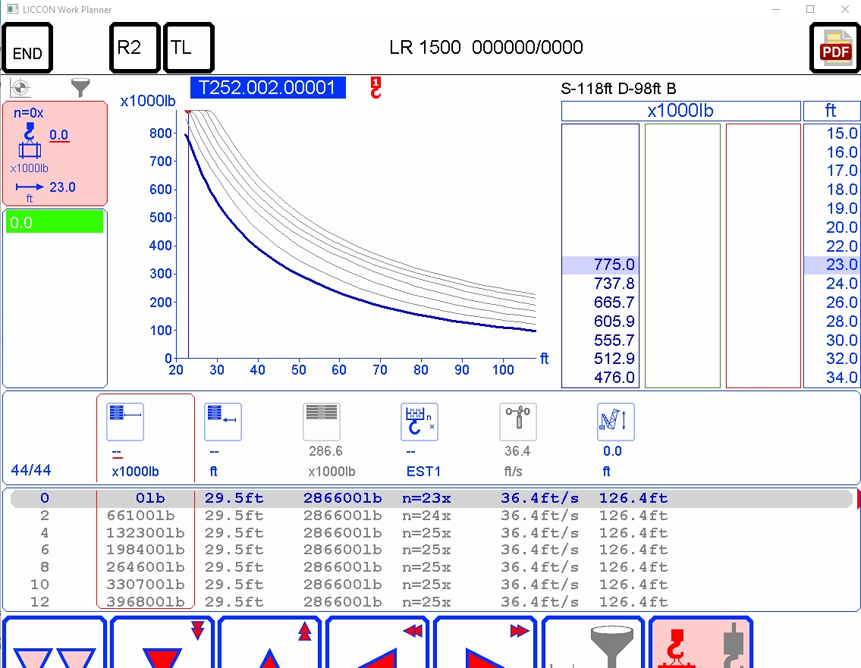The height and width of the screenshot is (668, 861).
Task: Select list row 0 with 0lb
Action: 431,498
